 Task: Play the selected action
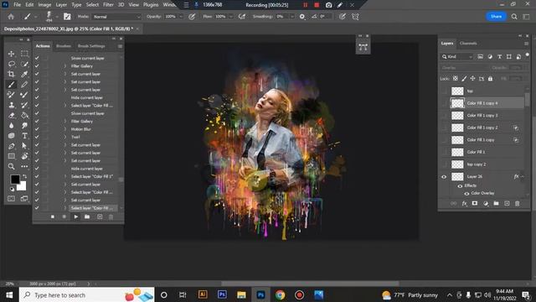pyautogui.click(x=76, y=216)
